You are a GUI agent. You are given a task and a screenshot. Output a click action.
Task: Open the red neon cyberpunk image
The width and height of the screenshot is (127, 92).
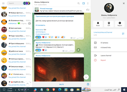pyautogui.click(x=59, y=69)
